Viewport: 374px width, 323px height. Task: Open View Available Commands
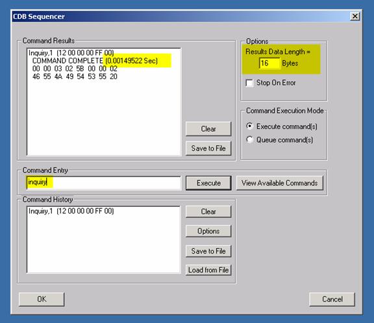pyautogui.click(x=280, y=183)
